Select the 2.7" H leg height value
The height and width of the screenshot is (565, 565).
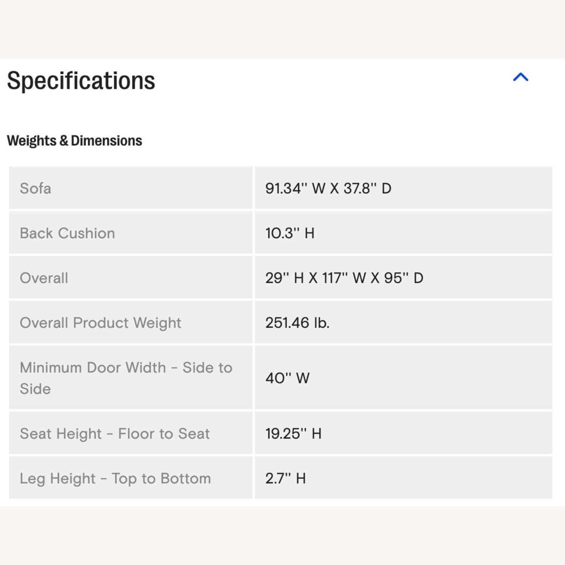pyautogui.click(x=285, y=478)
